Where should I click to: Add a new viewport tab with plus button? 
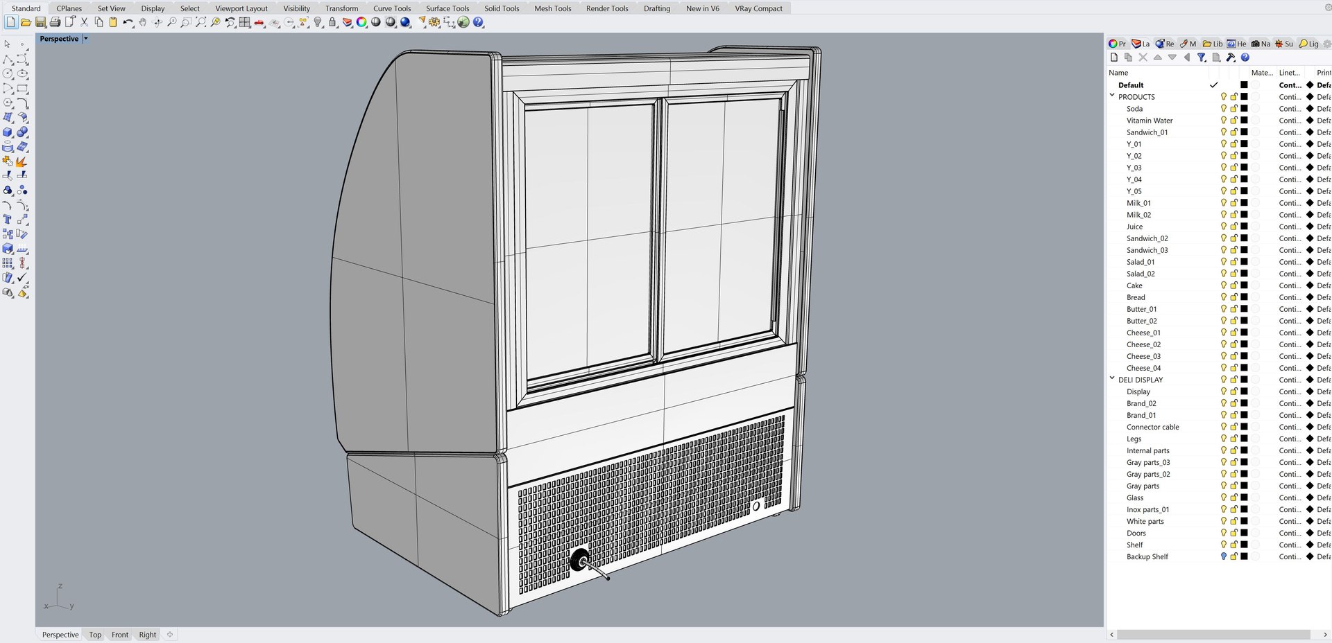[170, 634]
